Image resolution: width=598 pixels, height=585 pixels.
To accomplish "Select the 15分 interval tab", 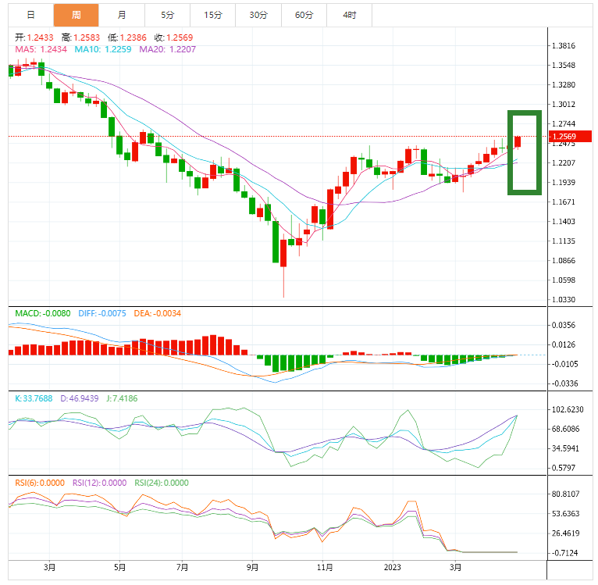I will [x=213, y=16].
